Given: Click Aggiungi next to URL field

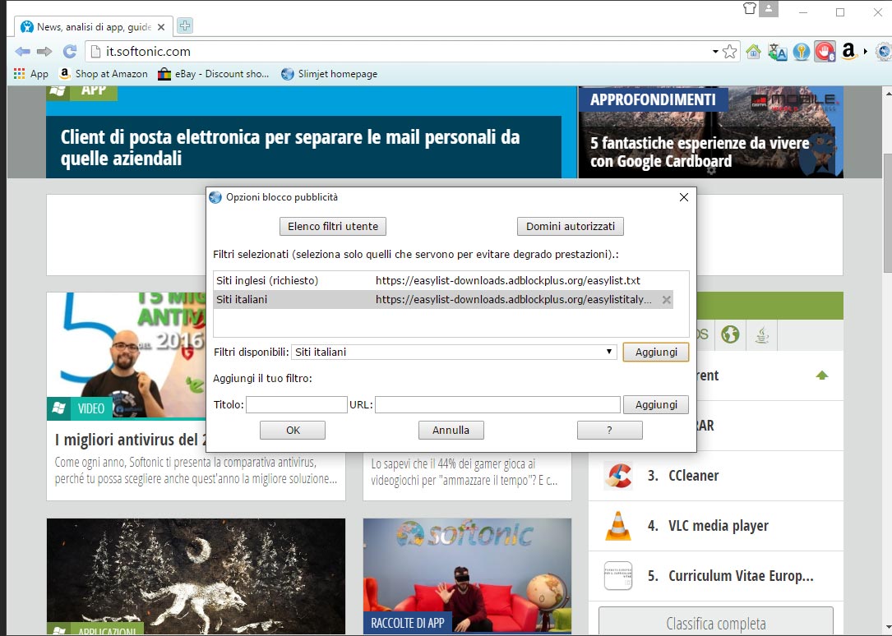Looking at the screenshot, I should [656, 404].
